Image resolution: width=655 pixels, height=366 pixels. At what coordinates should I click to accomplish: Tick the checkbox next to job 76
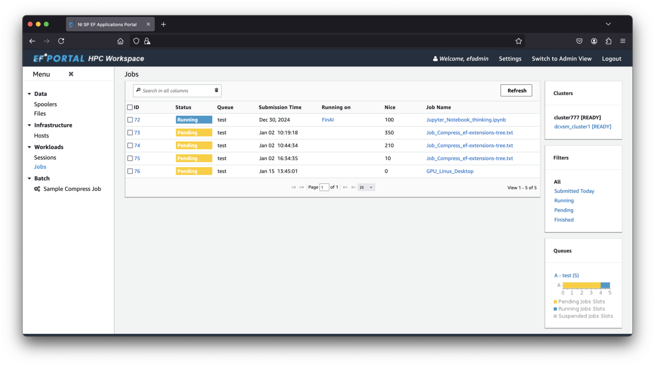(130, 171)
